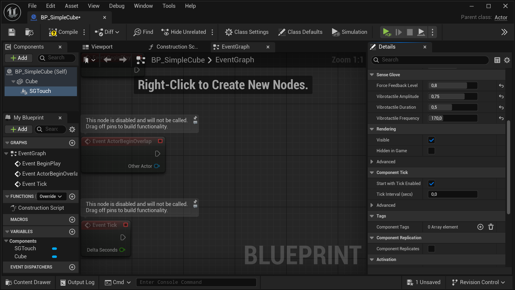Click Browse to asset in Content Browser
The image size is (515, 290).
pyautogui.click(x=29, y=32)
